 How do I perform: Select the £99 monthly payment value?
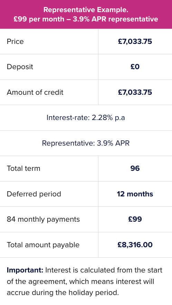point(135,219)
